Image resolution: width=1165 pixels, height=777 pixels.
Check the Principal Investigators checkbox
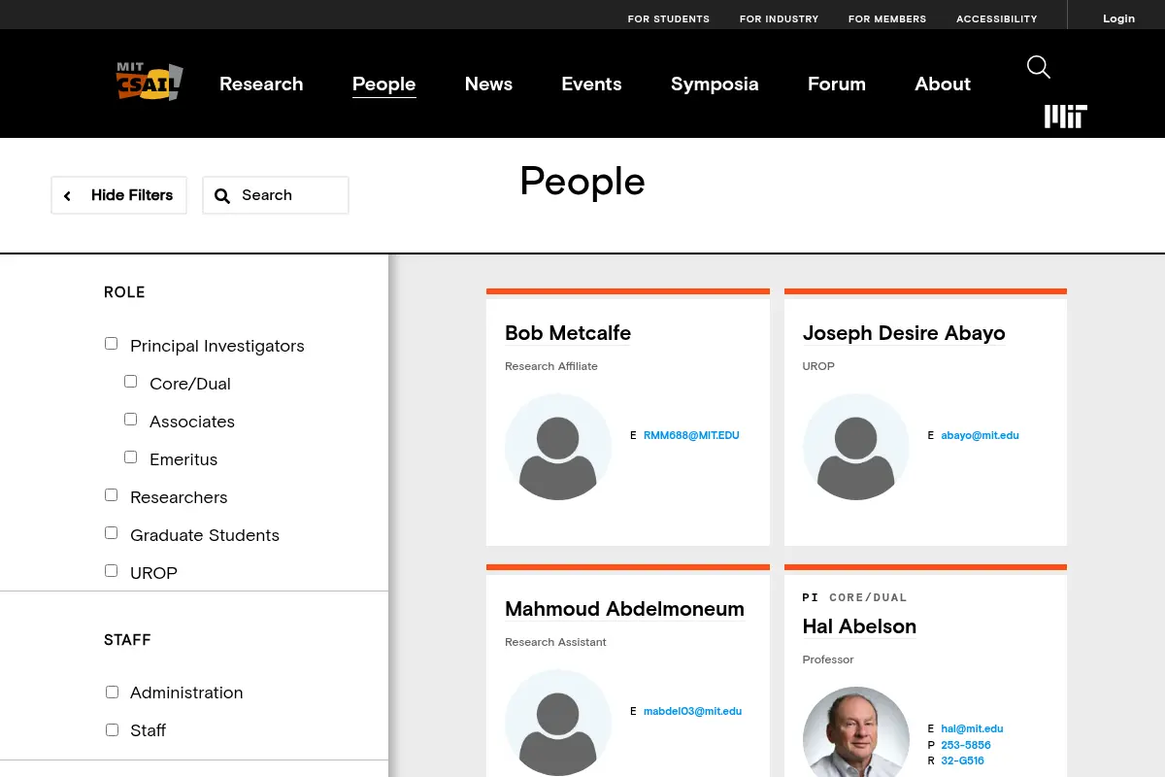coord(111,344)
